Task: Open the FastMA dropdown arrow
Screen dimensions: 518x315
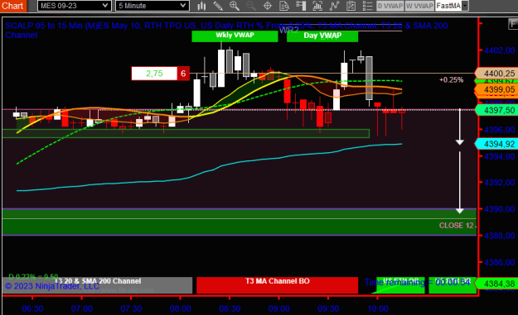Action: [x=465, y=6]
